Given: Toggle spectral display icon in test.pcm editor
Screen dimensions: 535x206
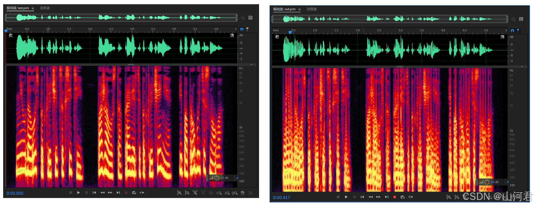Looking at the screenshot, I should coord(250,18).
